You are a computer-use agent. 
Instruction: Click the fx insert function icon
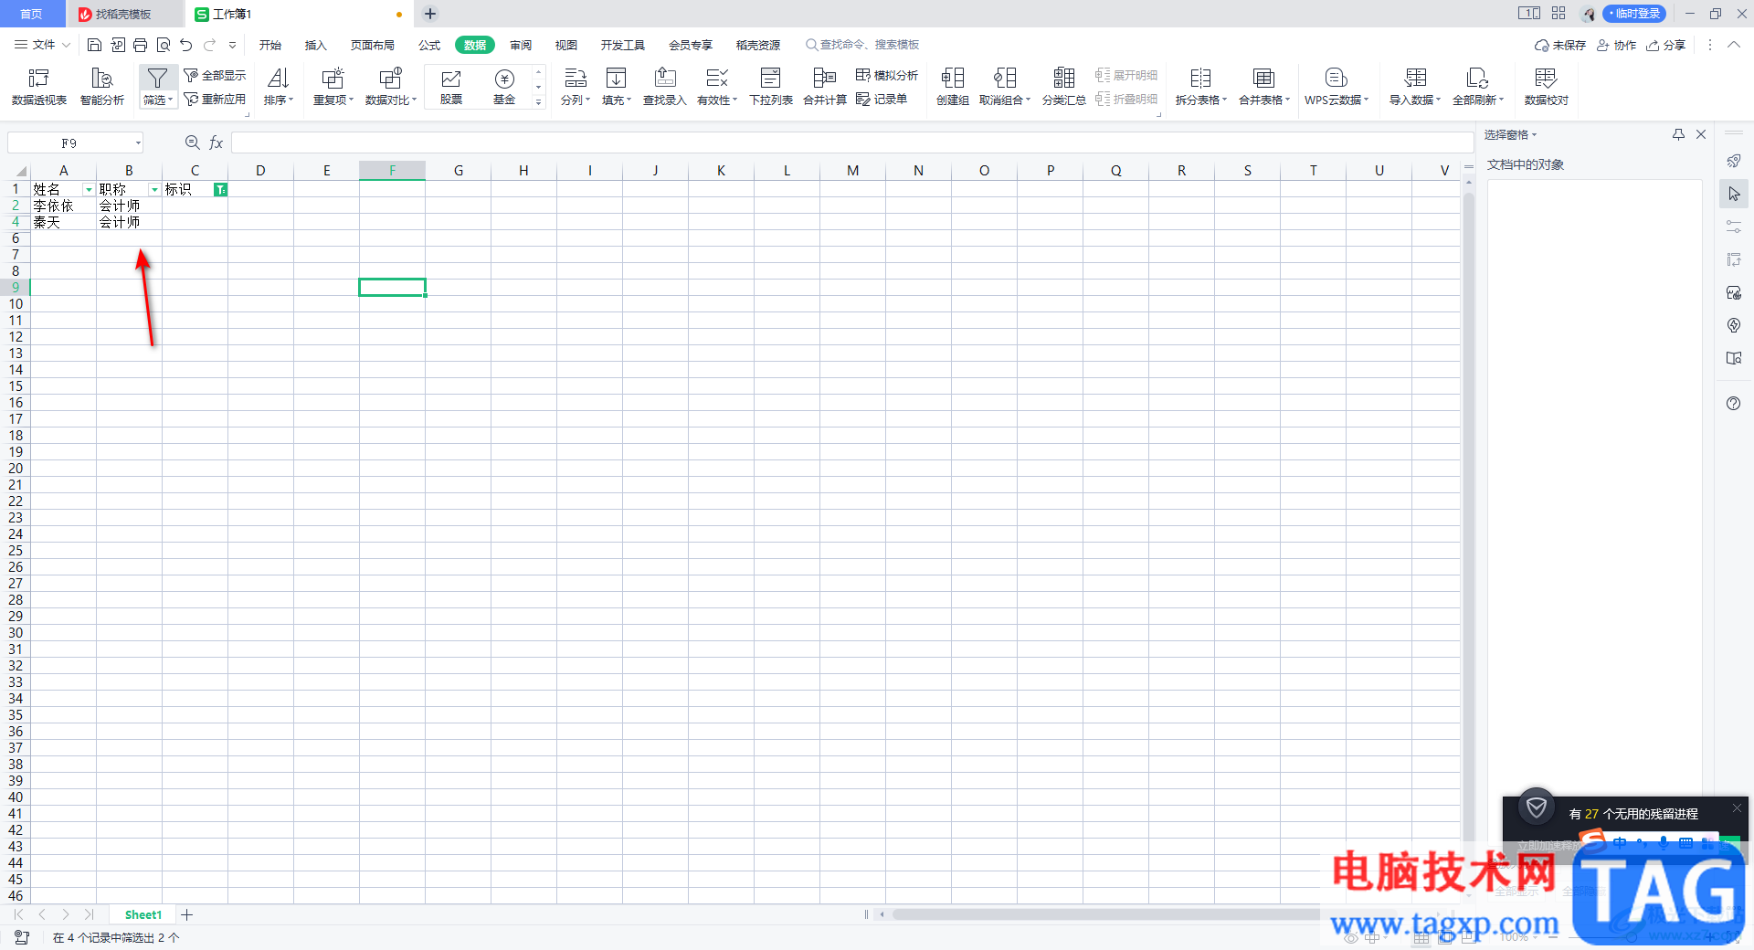pyautogui.click(x=217, y=142)
